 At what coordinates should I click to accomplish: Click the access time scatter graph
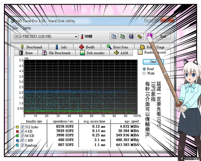coord(81,87)
